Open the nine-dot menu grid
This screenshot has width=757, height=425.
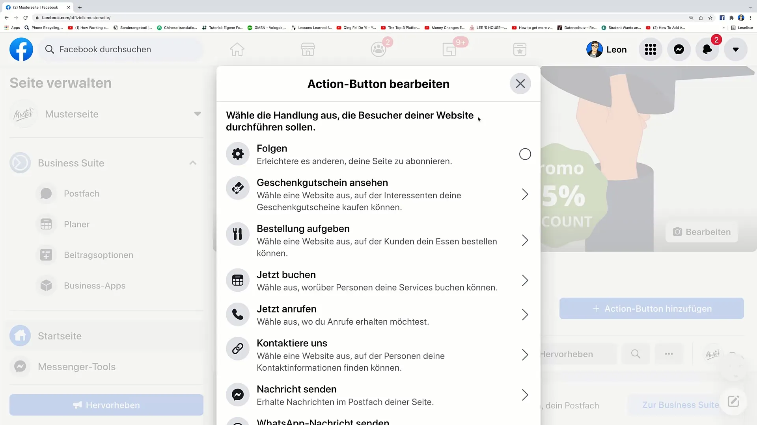pyautogui.click(x=650, y=49)
